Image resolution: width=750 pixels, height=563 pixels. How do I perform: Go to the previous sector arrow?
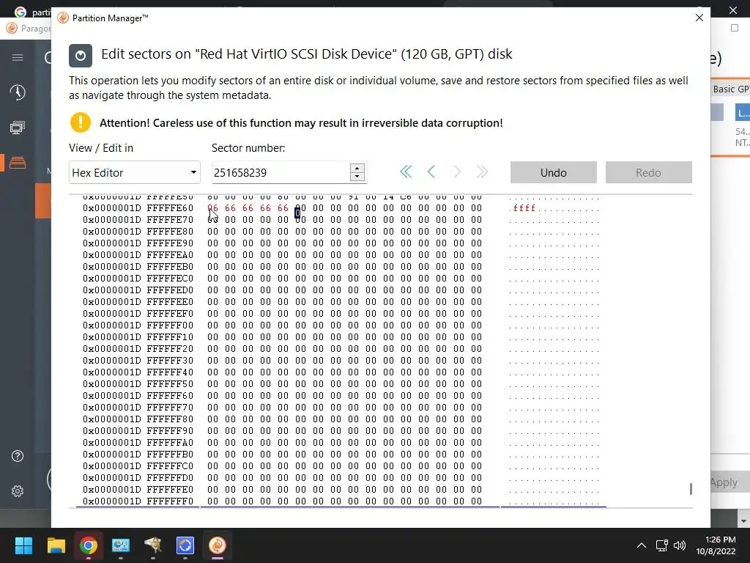(431, 172)
